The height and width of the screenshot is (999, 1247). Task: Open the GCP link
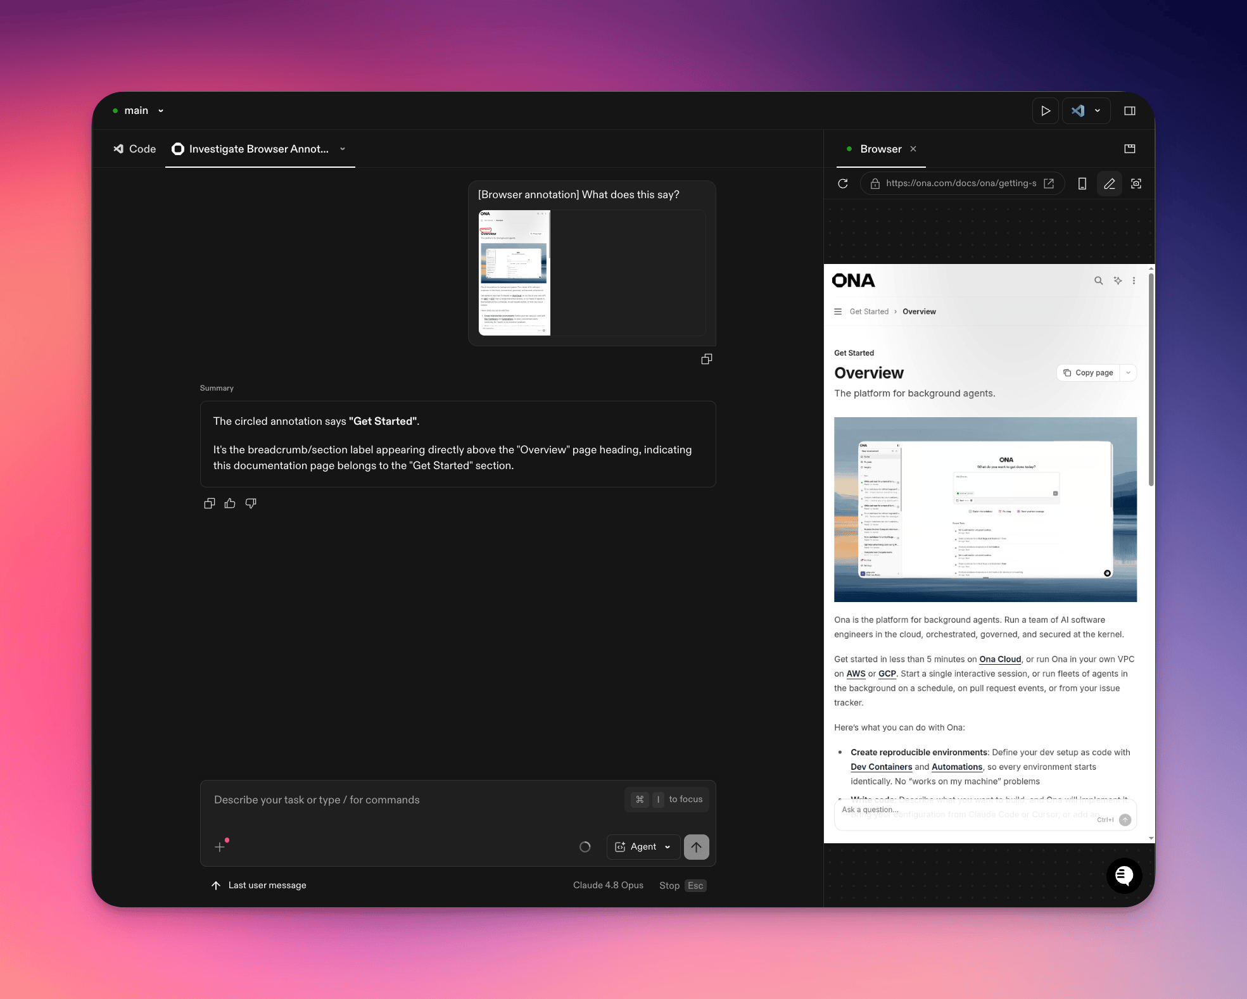887,674
